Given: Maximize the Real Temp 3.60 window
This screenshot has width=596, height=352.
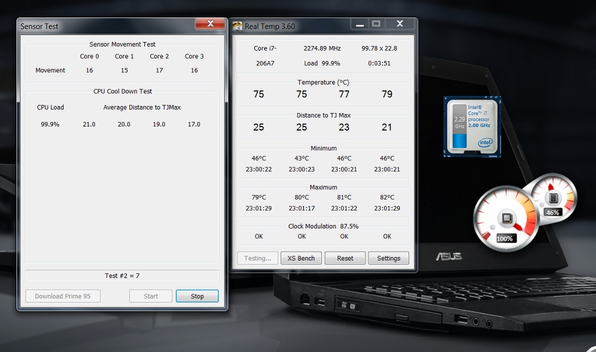Looking at the screenshot, I should click(377, 24).
